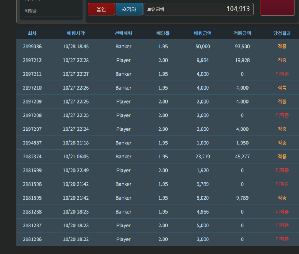This screenshot has height=254, width=299.
Task: Click the red 올인 button
Action: point(101,9)
